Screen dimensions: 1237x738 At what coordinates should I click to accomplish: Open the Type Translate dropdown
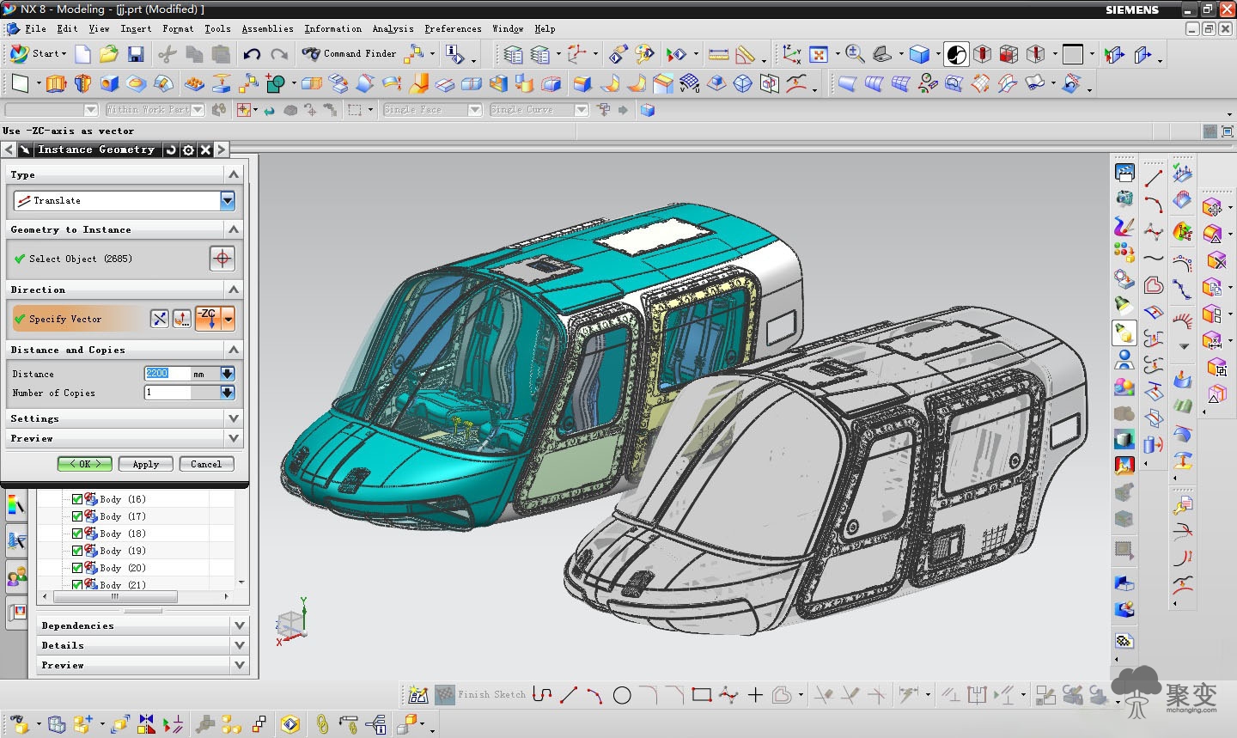(x=228, y=200)
